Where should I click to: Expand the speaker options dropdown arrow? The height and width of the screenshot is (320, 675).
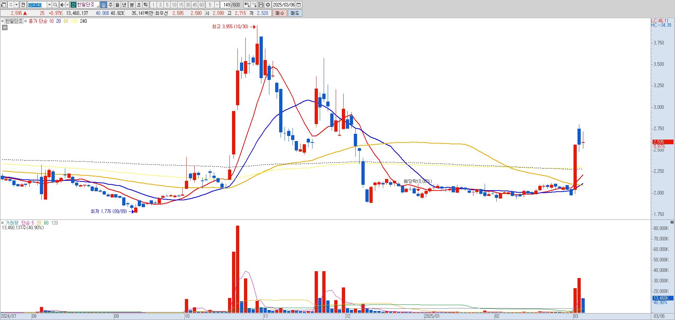[67, 5]
